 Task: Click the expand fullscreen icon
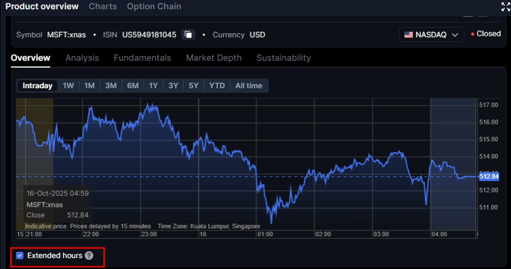pos(505,7)
